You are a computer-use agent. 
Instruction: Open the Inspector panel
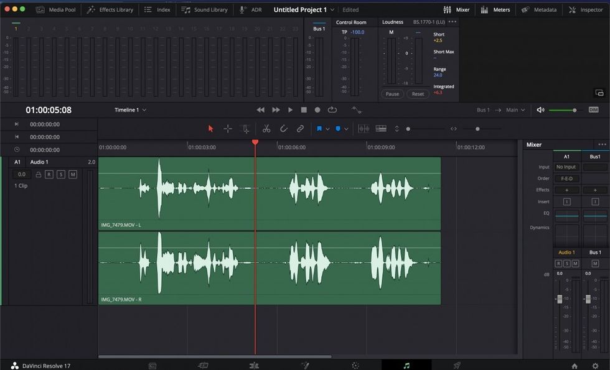pyautogui.click(x=586, y=10)
